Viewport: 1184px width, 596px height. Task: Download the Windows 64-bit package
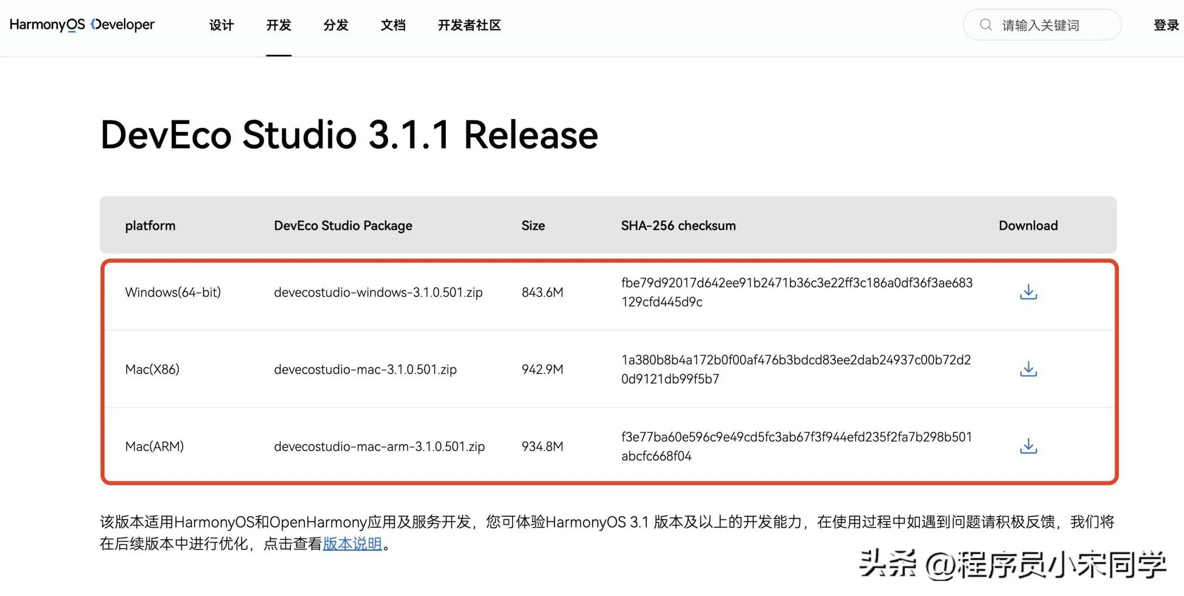pos(1028,292)
